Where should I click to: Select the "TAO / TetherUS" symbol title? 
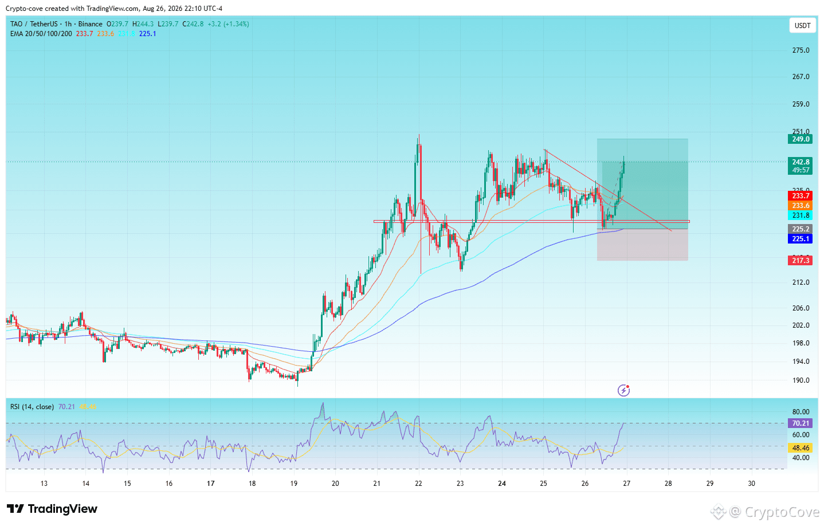[34, 24]
